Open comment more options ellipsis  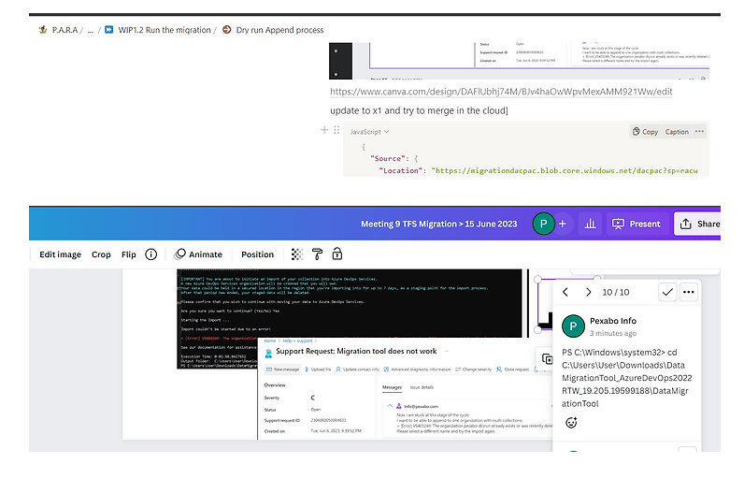(x=689, y=292)
